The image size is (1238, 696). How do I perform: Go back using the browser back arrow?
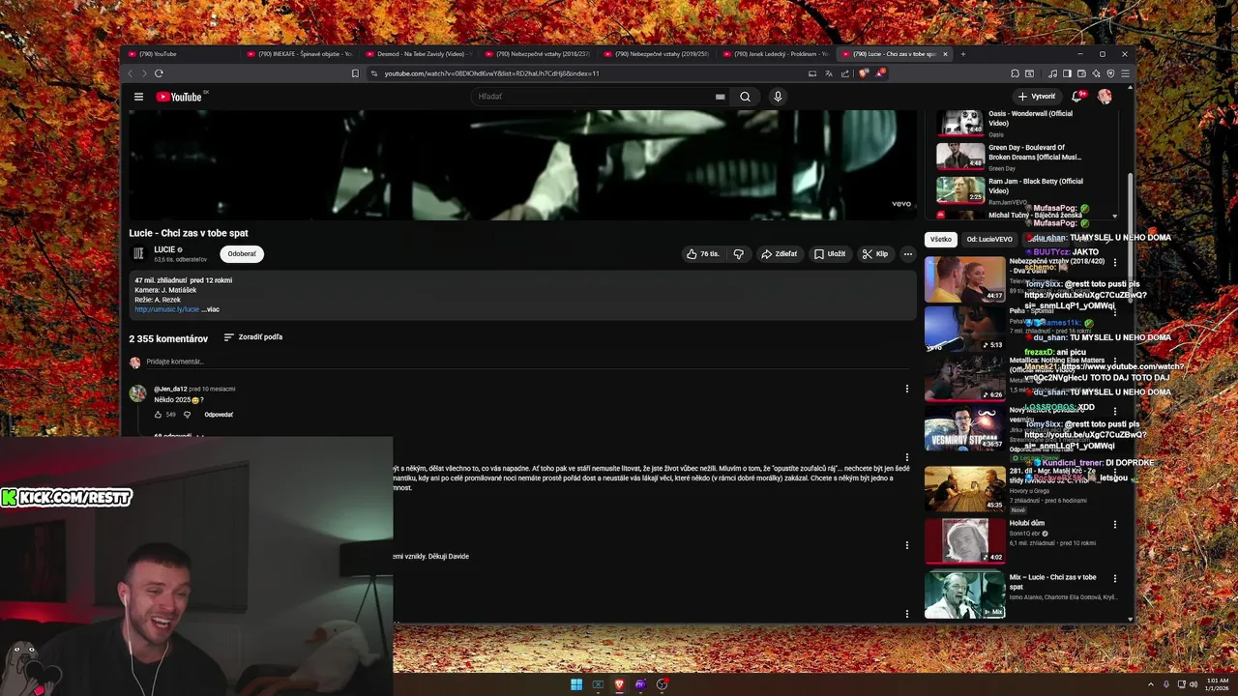[131, 73]
